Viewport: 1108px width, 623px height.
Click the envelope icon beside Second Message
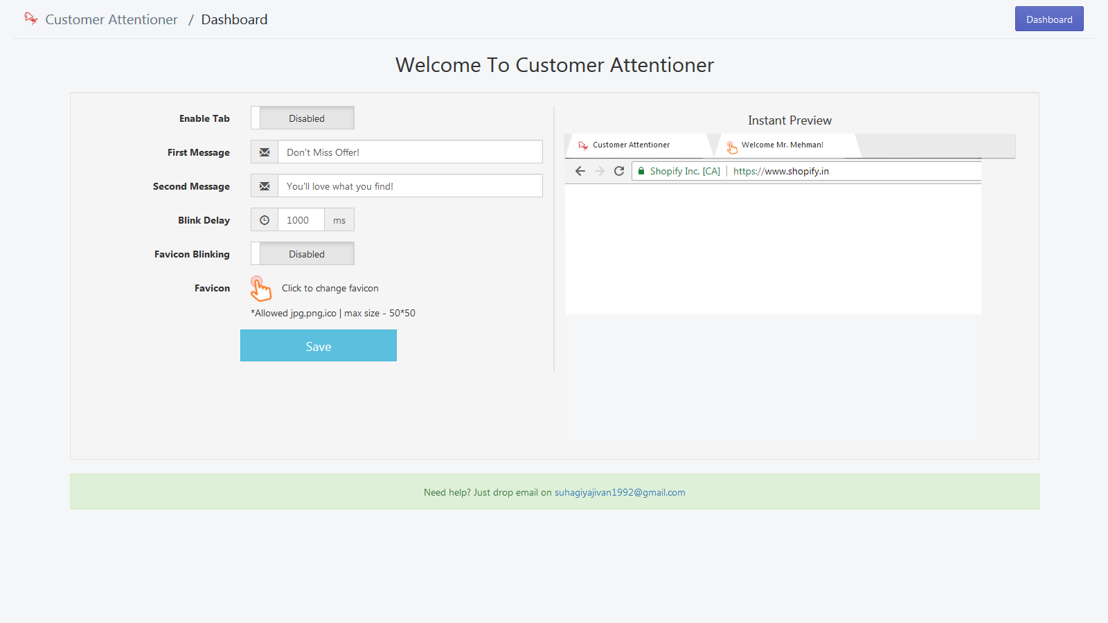click(265, 186)
